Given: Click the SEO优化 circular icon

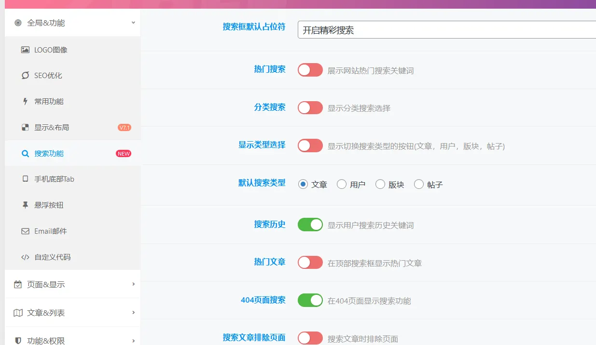Looking at the screenshot, I should [x=25, y=76].
